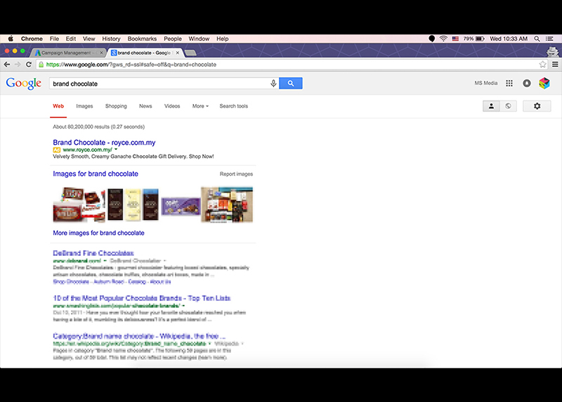This screenshot has height=402, width=562.
Task: Bookmark this page with the star icon
Action: 543,65
